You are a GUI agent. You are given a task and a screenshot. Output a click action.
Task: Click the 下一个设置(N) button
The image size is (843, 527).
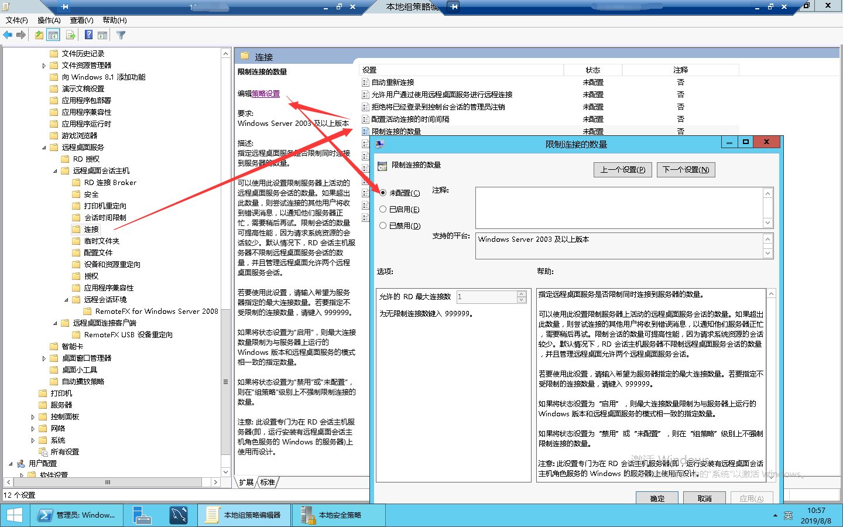coord(686,170)
